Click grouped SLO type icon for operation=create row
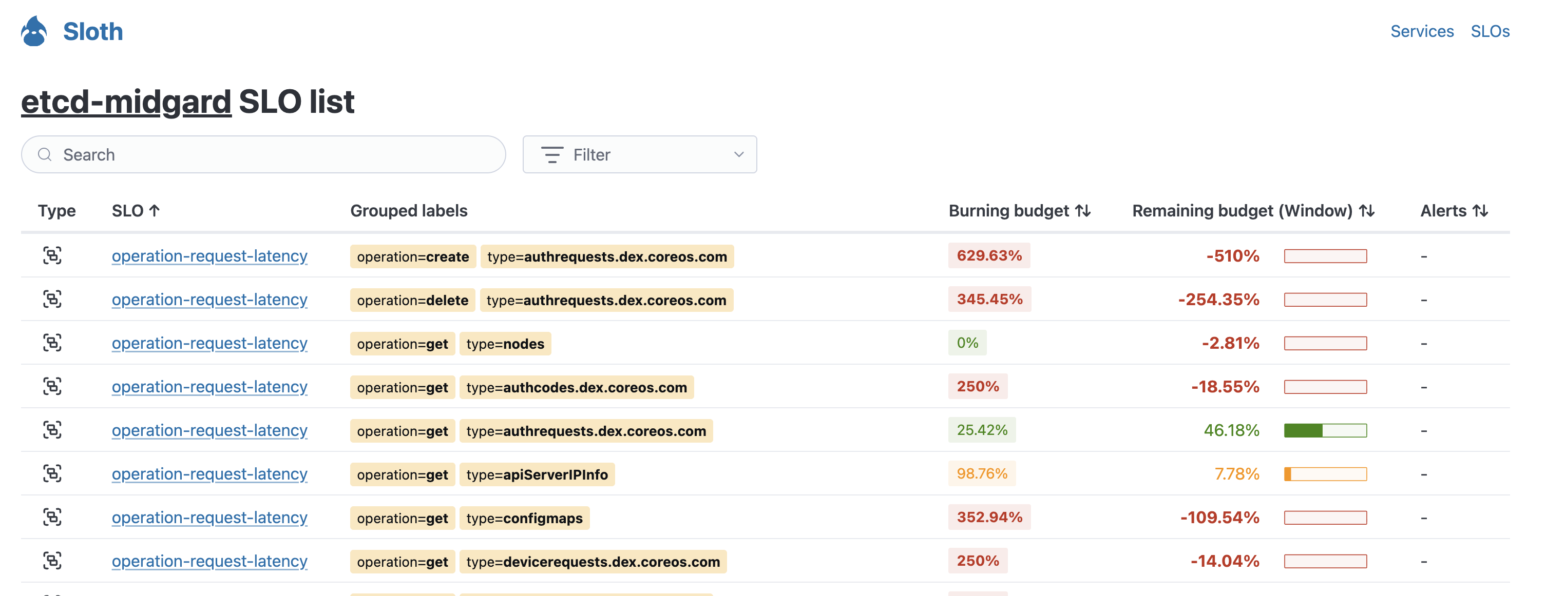1565x596 pixels. pyautogui.click(x=52, y=255)
